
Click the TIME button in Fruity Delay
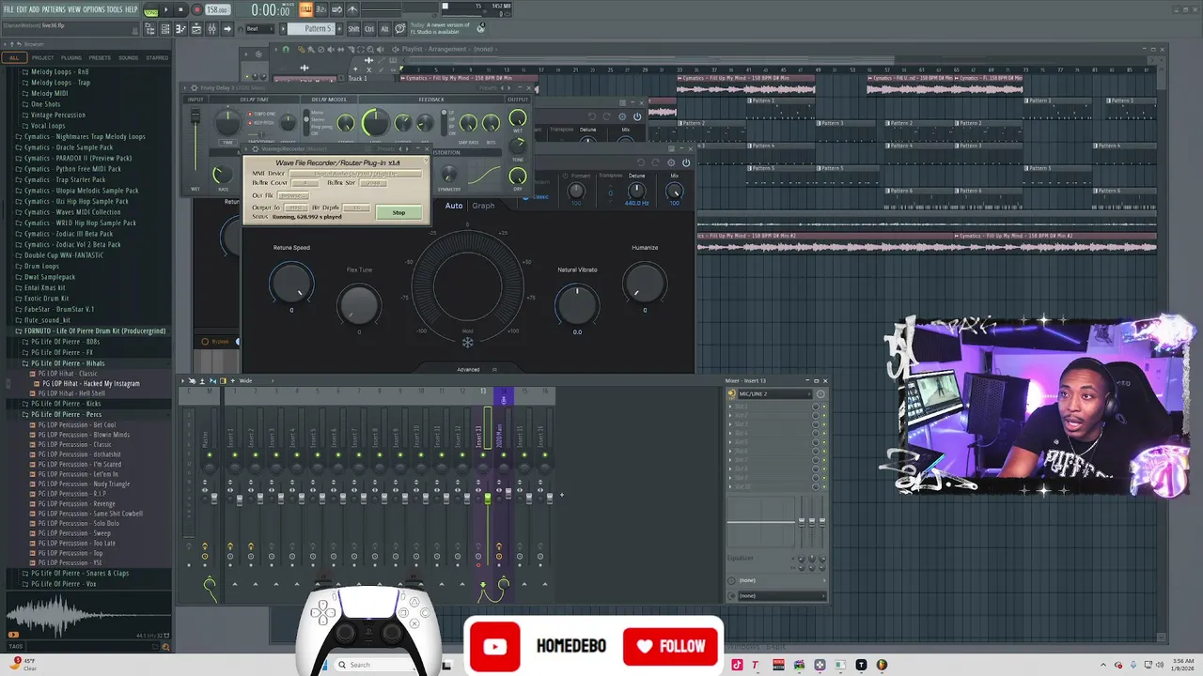pyautogui.click(x=227, y=143)
